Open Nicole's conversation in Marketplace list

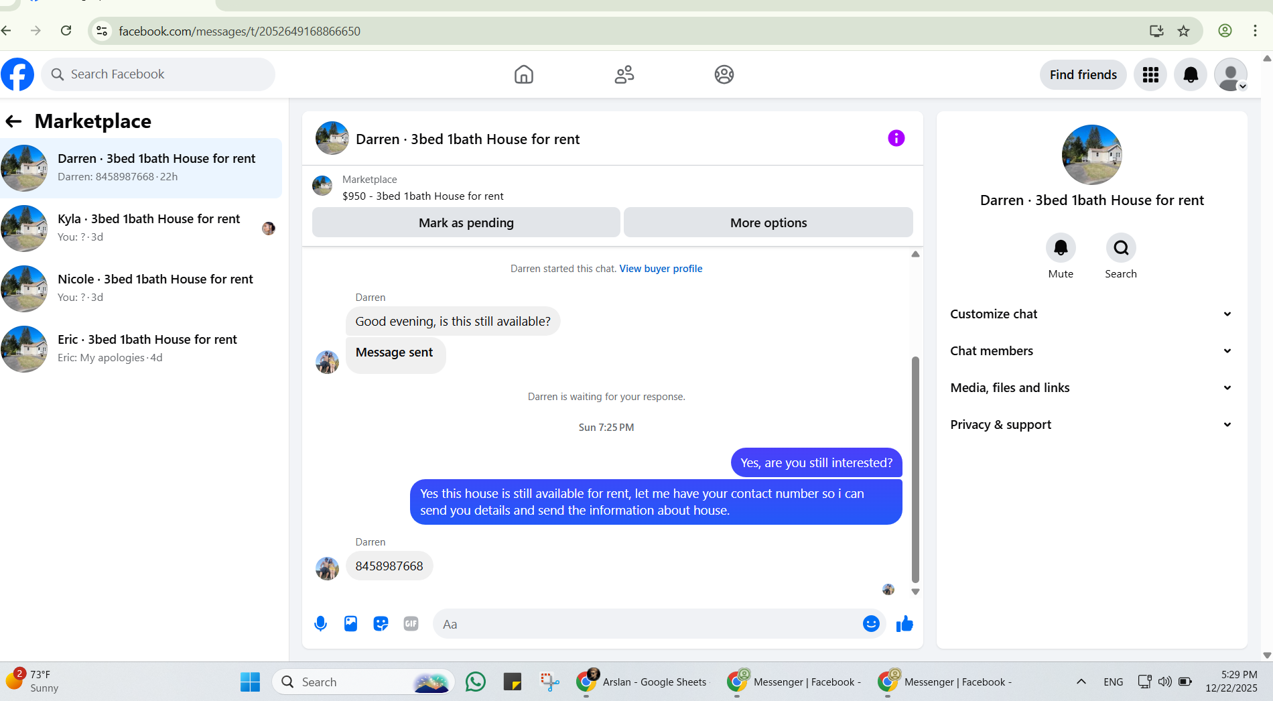coord(141,289)
